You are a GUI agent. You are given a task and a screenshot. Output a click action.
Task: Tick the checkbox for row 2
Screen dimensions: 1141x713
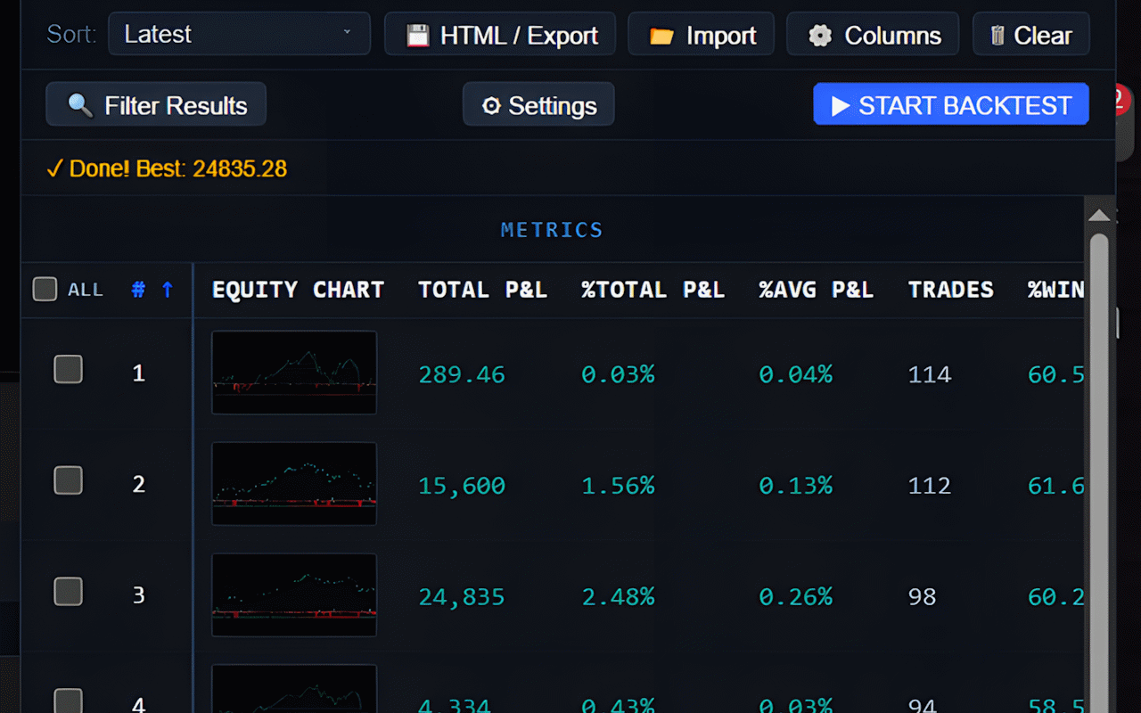pyautogui.click(x=68, y=480)
